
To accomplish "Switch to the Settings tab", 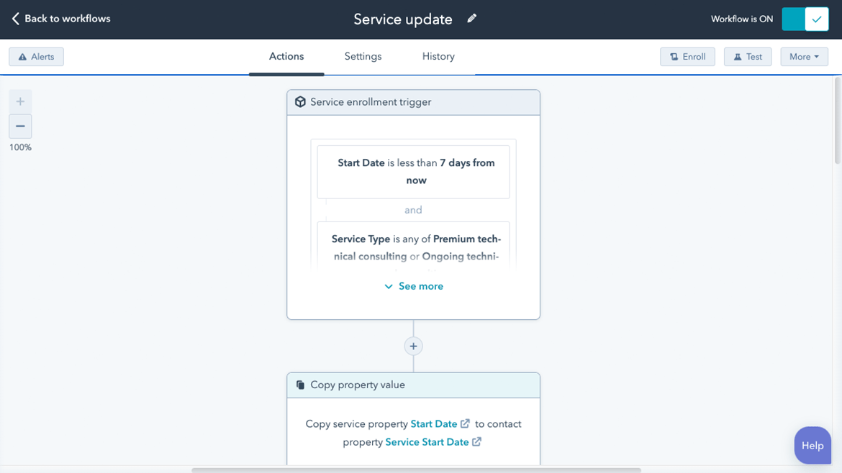I will tap(363, 56).
